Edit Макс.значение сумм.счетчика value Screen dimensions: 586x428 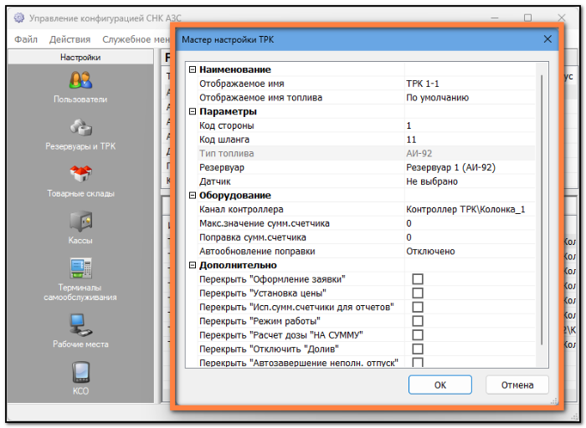[x=470, y=223]
